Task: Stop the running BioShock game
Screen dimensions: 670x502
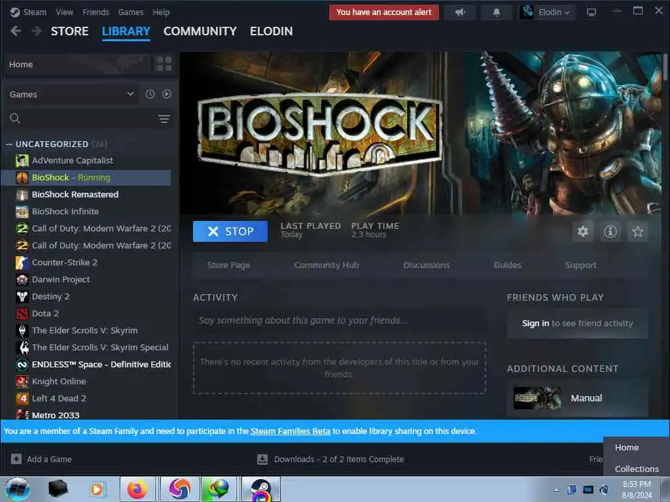Action: tap(230, 231)
